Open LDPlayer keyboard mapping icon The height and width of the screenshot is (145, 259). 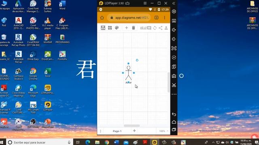coord(174,21)
